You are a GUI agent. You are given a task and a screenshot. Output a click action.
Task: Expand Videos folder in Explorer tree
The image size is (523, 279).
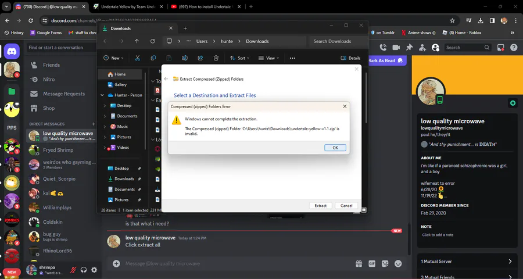tap(105, 148)
